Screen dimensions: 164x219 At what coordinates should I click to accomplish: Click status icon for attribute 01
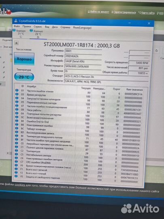(x=17, y=90)
